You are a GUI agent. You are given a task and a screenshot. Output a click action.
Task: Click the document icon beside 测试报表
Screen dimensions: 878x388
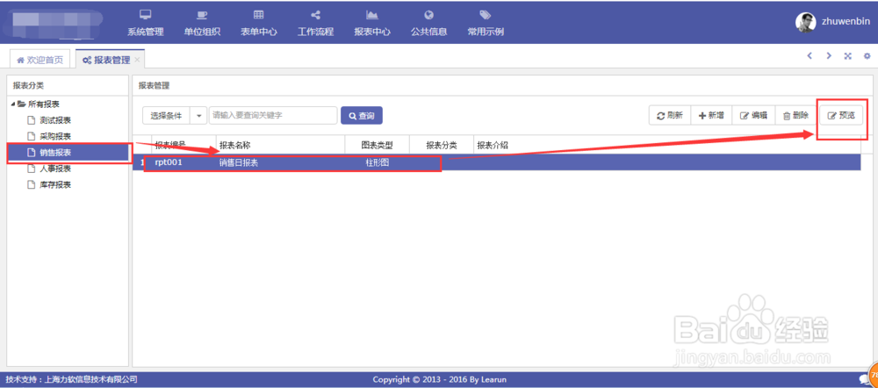click(x=32, y=120)
